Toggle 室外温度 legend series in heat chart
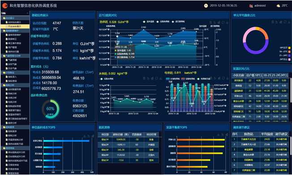The height and width of the screenshot is (175, 292). coord(149,22)
